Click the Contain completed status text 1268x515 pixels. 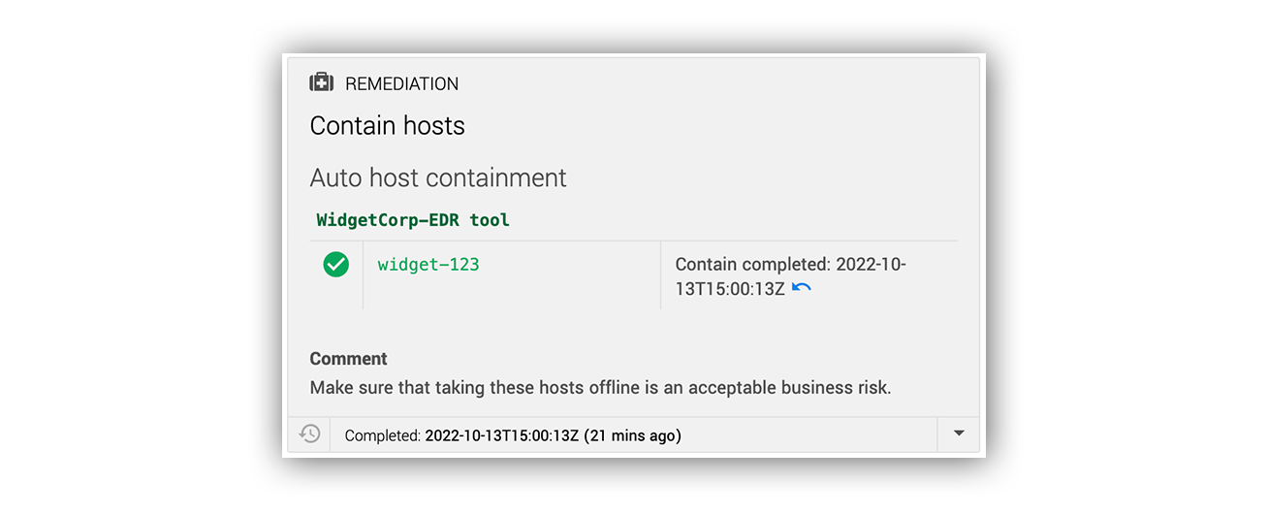[790, 276]
